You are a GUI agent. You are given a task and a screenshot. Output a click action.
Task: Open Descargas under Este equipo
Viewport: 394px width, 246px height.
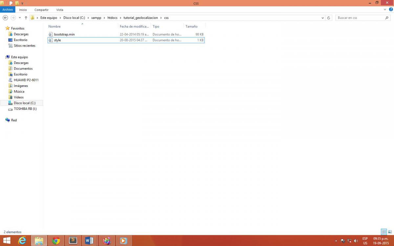[x=21, y=63]
